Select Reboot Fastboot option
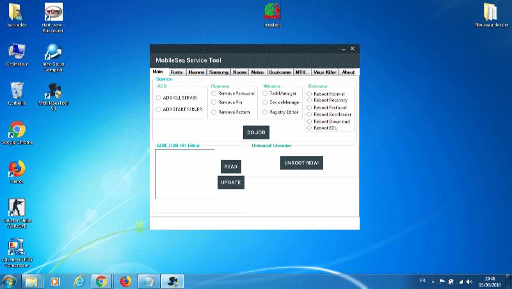 click(x=327, y=107)
